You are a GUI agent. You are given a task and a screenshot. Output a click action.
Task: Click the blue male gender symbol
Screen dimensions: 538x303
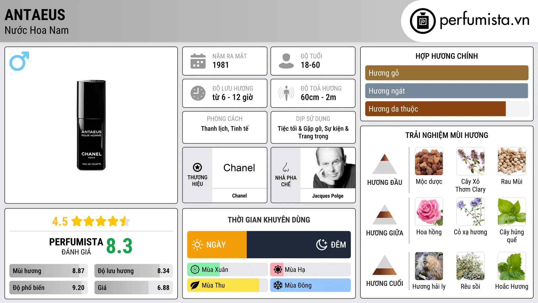19,61
